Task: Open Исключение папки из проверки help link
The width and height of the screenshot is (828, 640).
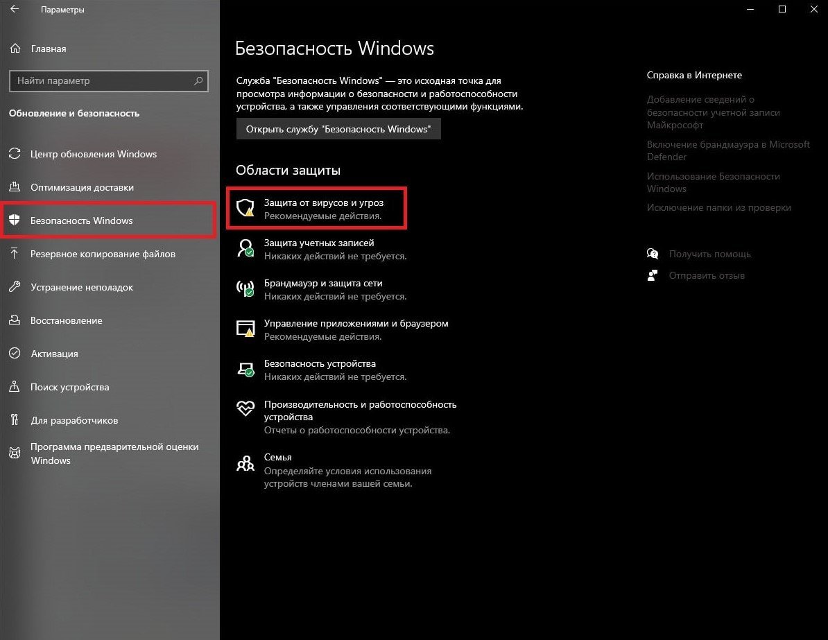Action: click(718, 207)
